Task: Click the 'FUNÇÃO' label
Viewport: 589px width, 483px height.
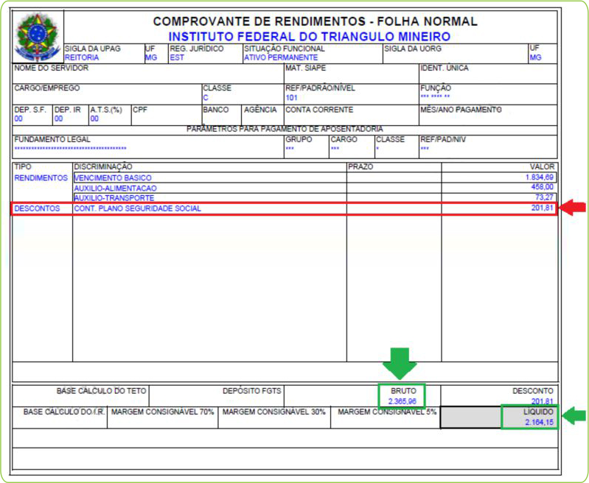Action: [436, 88]
